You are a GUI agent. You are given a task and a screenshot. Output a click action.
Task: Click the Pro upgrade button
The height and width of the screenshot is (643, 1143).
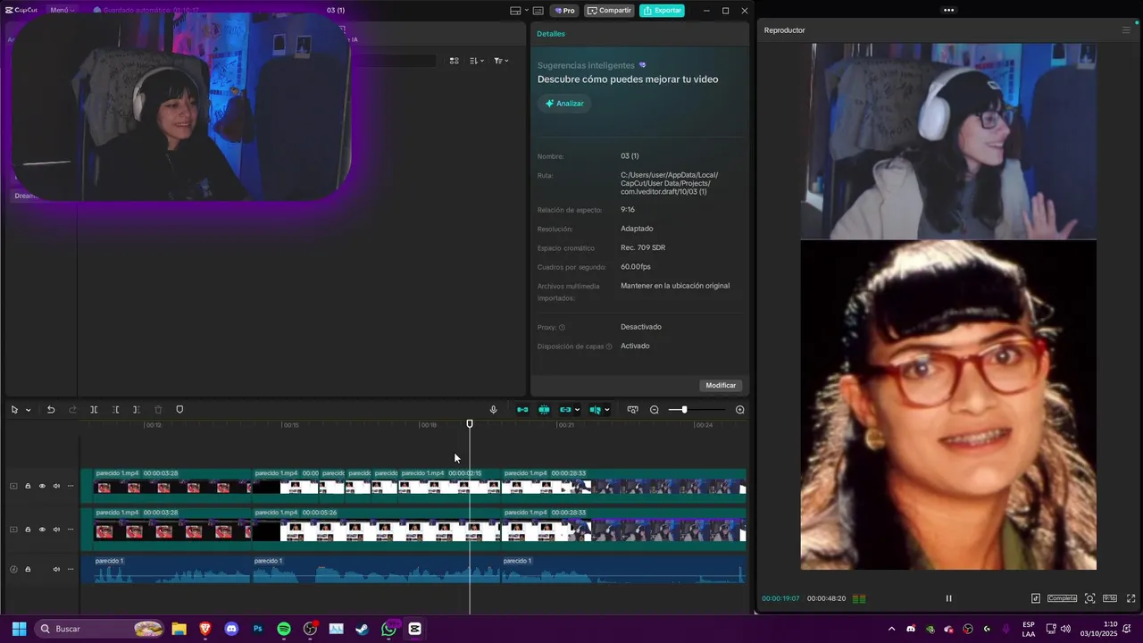click(564, 11)
